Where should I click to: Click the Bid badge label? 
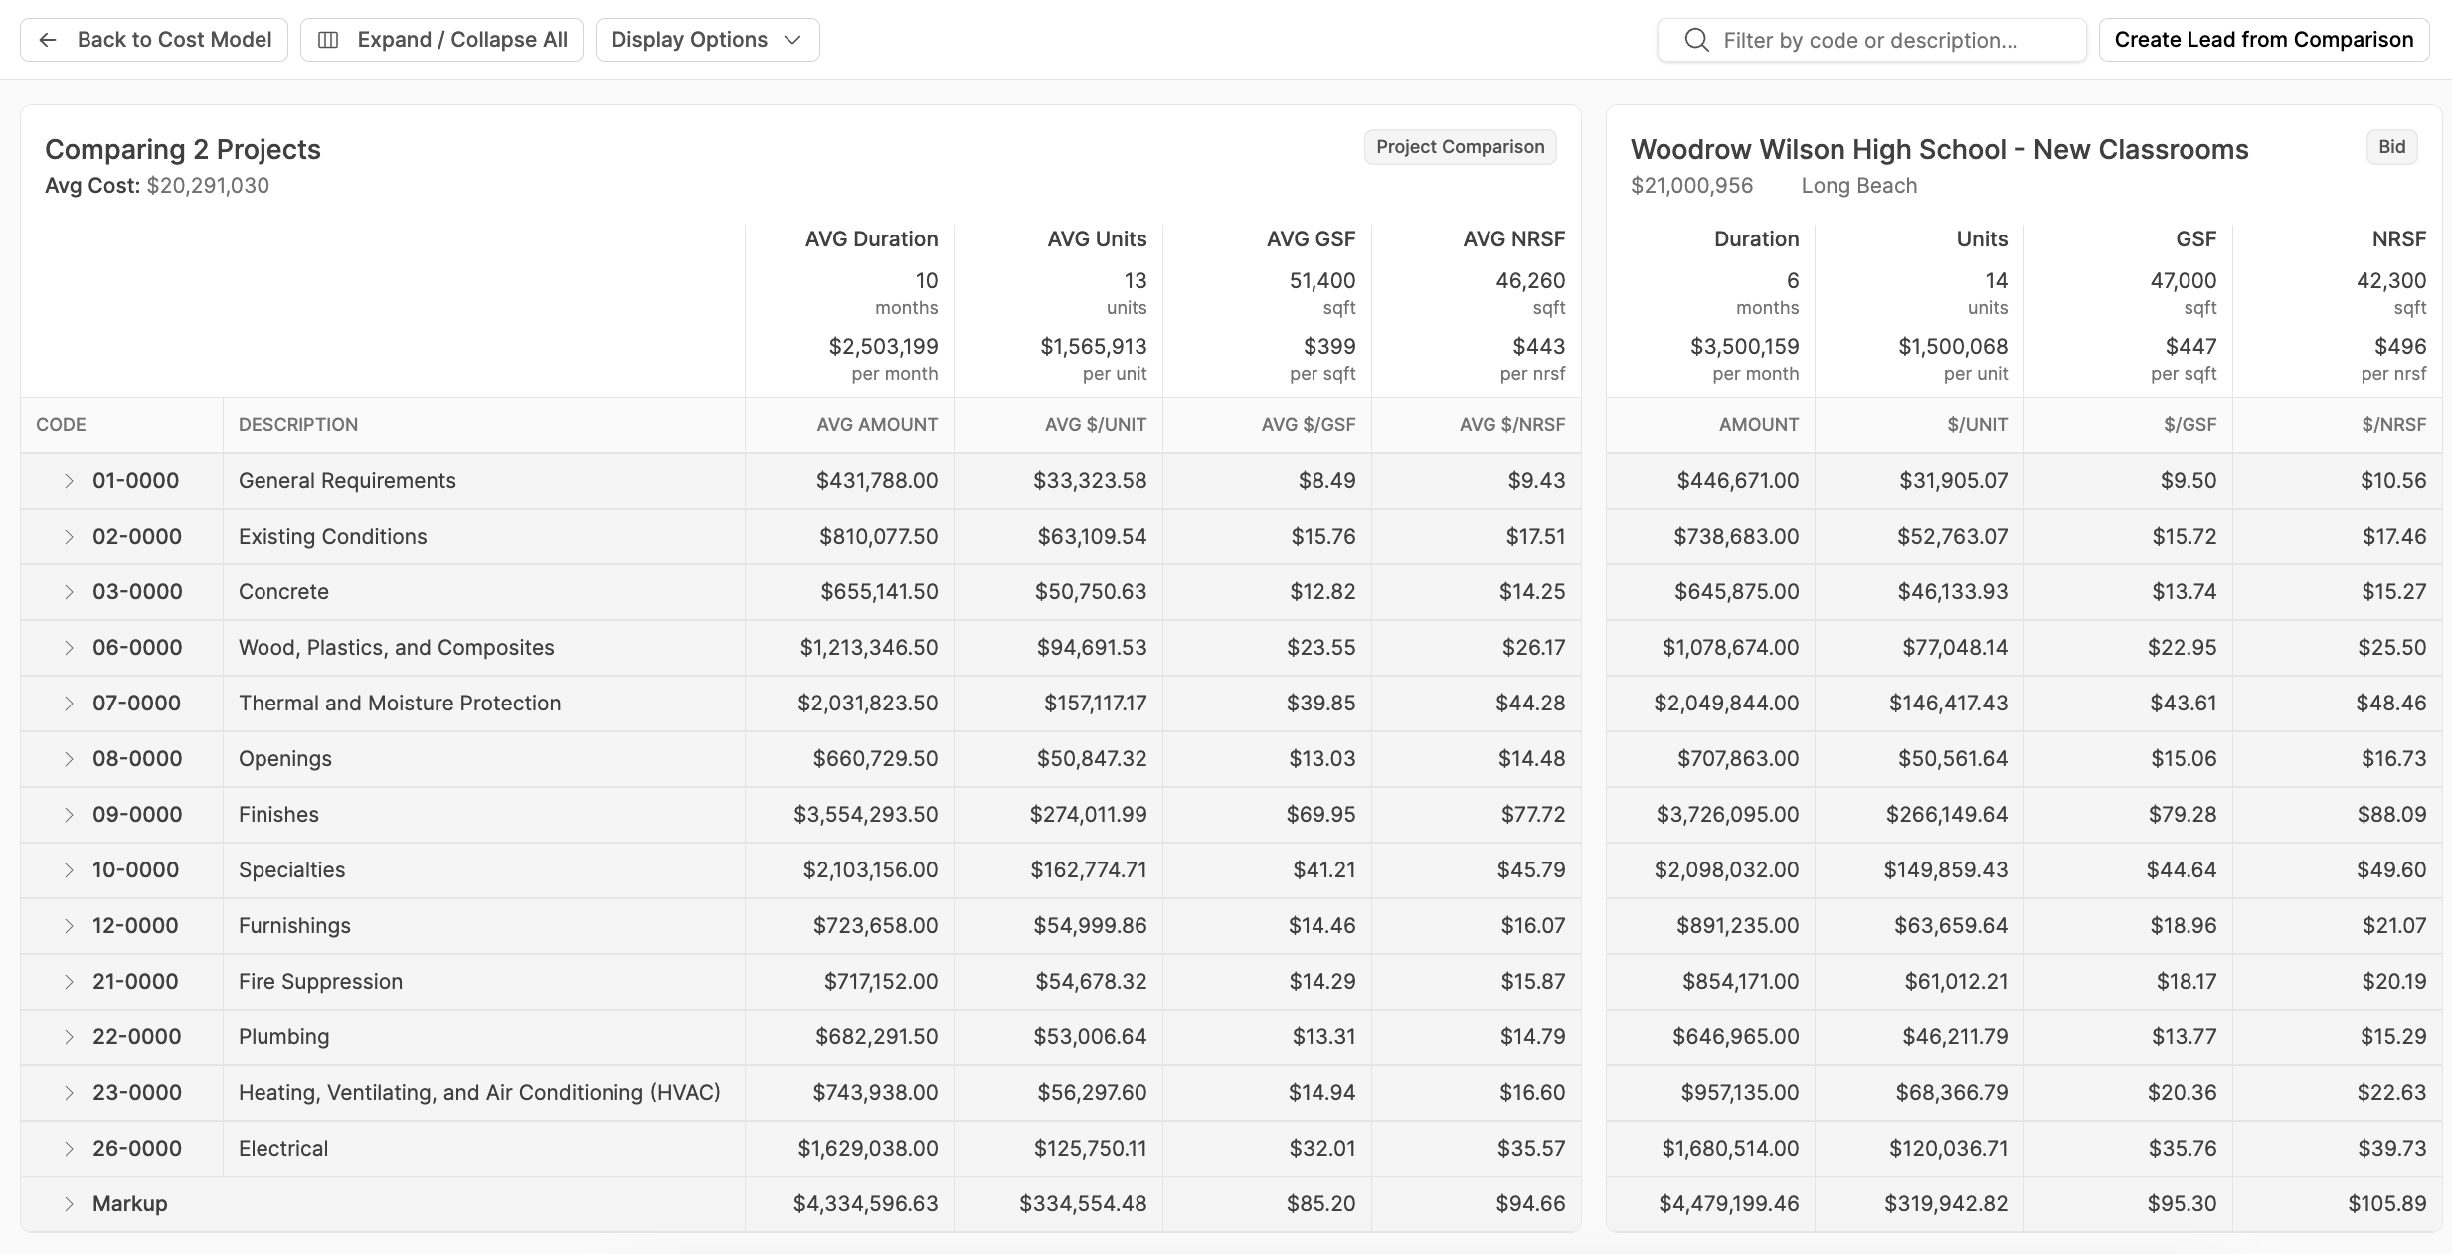click(x=2391, y=147)
